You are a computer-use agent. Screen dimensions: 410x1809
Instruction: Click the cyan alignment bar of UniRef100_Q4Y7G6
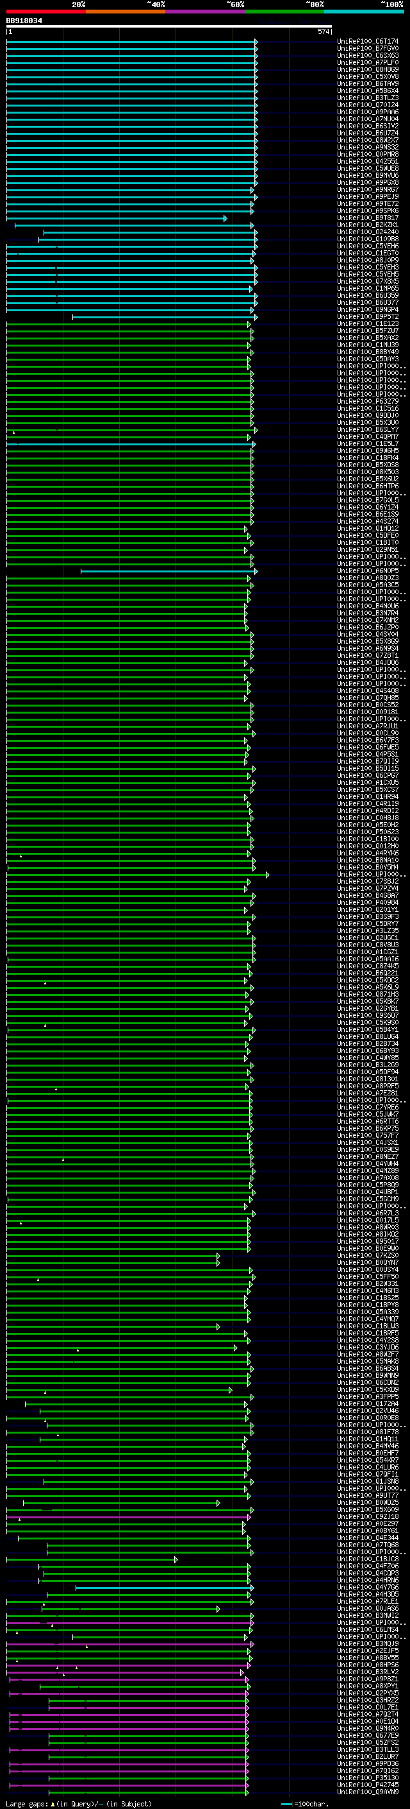point(165,1588)
